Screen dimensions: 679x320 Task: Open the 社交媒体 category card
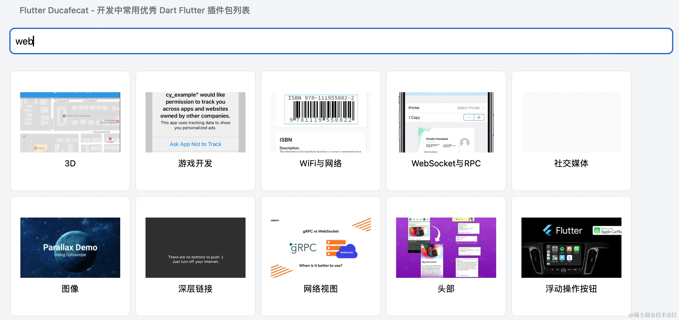coord(571,122)
